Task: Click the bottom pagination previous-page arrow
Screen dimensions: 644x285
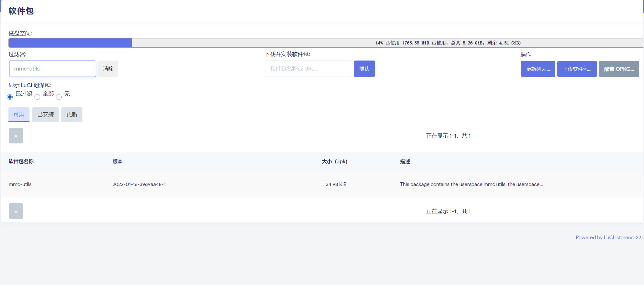Action: 16,211
